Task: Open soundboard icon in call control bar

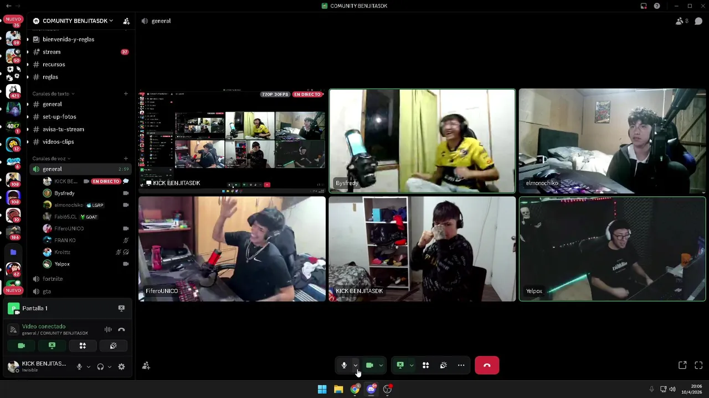Action: pyautogui.click(x=443, y=365)
